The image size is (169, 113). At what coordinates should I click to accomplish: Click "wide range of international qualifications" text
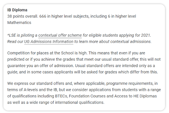tap(67, 102)
